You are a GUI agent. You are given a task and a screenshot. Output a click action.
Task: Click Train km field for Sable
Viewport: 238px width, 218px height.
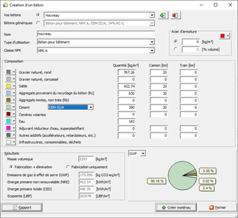[x=189, y=87]
